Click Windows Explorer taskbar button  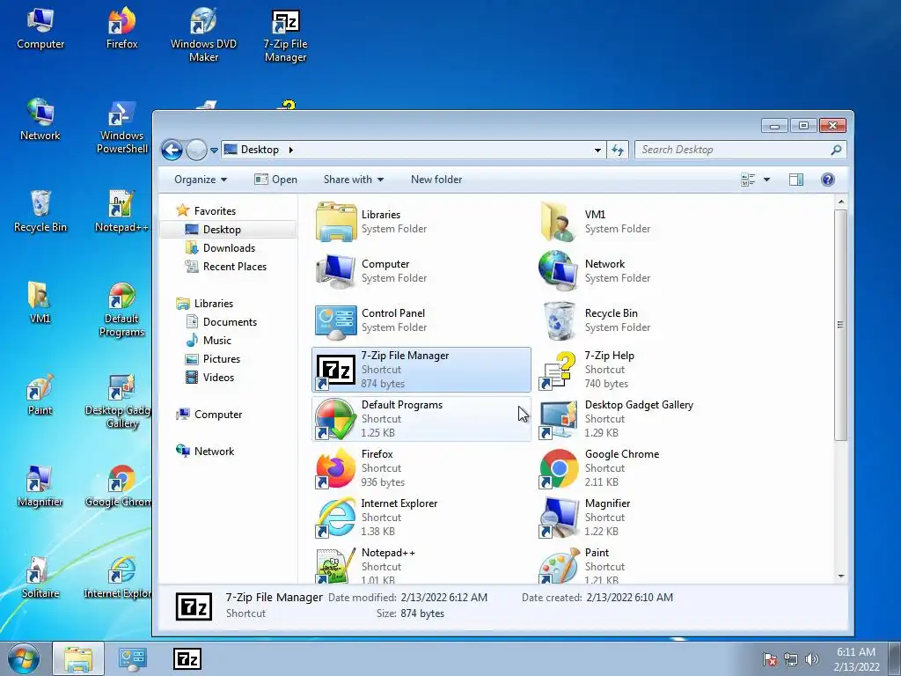point(78,658)
